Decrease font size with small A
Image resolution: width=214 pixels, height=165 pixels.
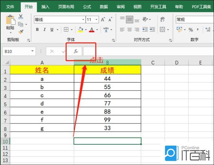coord(110,20)
